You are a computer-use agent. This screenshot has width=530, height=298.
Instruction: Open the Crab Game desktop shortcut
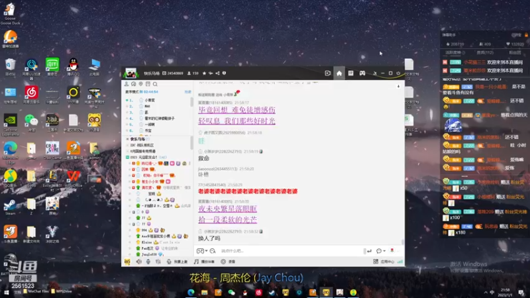[x=52, y=150]
